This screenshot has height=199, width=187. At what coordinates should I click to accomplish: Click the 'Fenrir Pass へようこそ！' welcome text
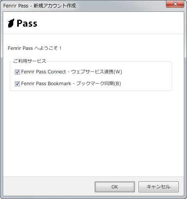pos(34,48)
